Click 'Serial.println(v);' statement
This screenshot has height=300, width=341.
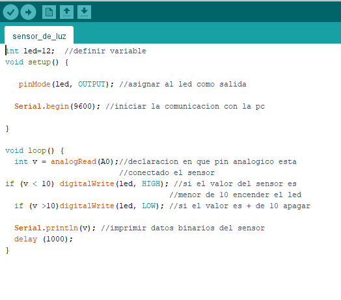55,228
